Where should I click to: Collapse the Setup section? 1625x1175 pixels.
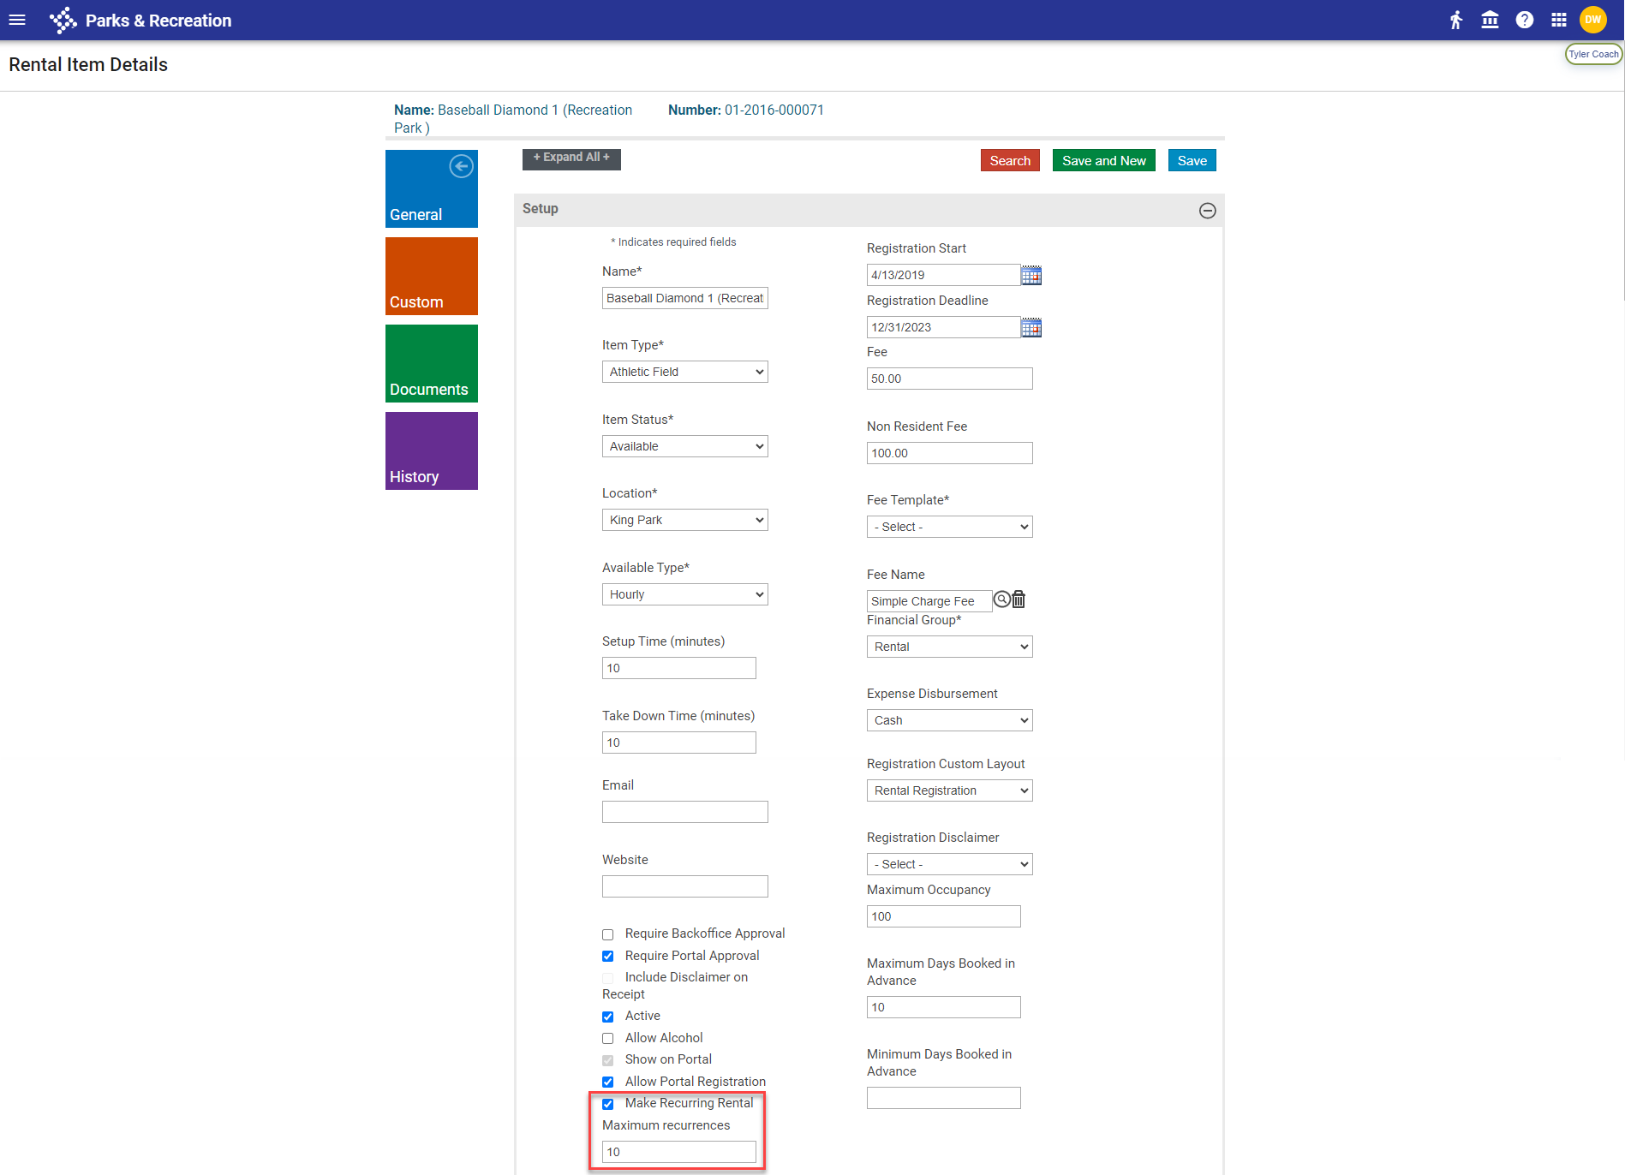[x=1207, y=211]
